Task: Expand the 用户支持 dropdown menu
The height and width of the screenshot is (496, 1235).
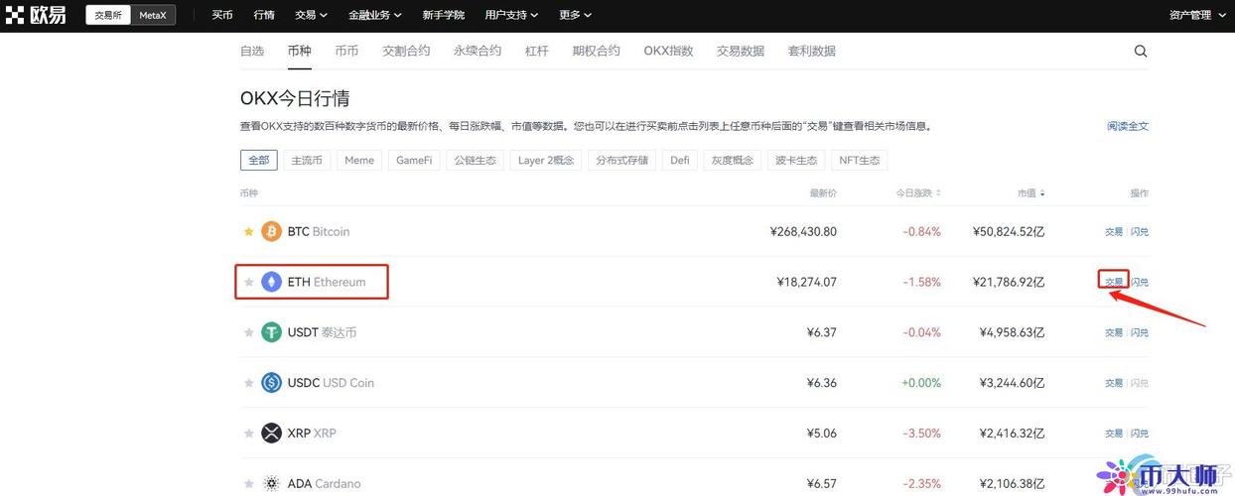Action: [511, 15]
